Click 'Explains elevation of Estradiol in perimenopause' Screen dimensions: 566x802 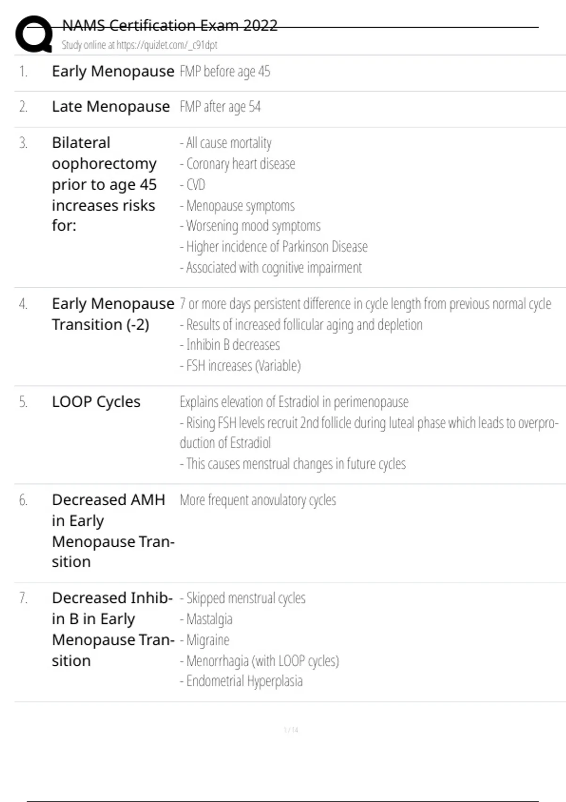click(x=294, y=402)
